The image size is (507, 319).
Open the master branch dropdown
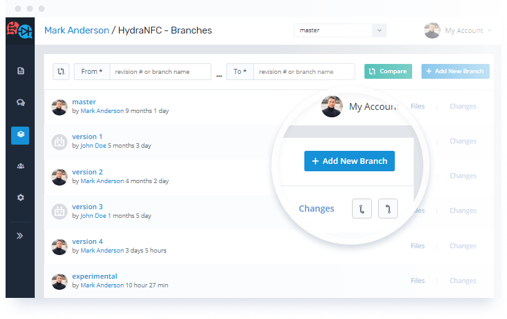340,30
